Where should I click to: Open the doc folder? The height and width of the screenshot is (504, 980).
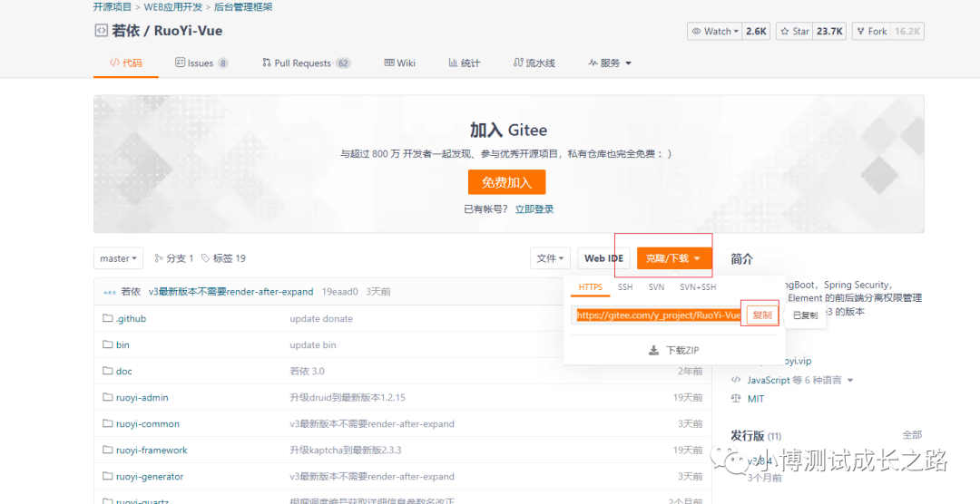[123, 371]
